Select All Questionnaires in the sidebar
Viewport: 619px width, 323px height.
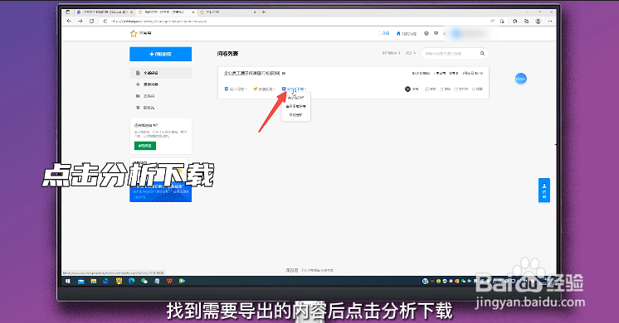(161, 73)
